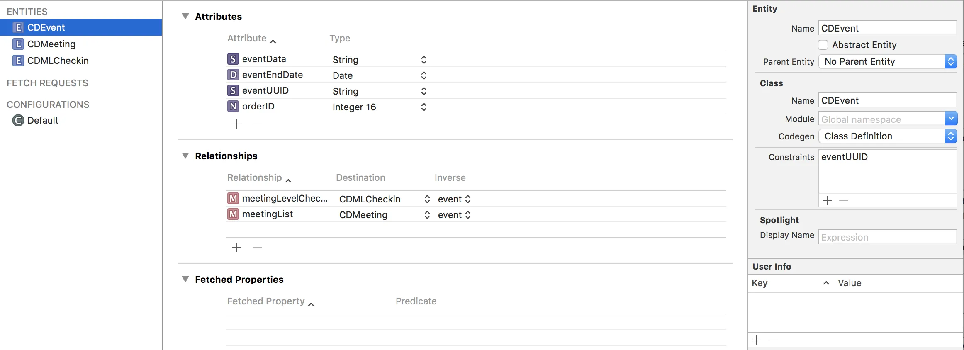Image resolution: width=964 pixels, height=350 pixels.
Task: Click the CDMLCheckin entity icon
Action: tap(18, 61)
